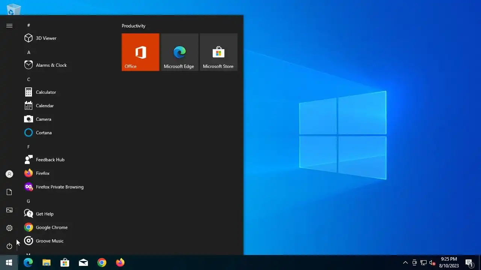
Task: Click the 'F' letter group header
Action: tap(29, 147)
